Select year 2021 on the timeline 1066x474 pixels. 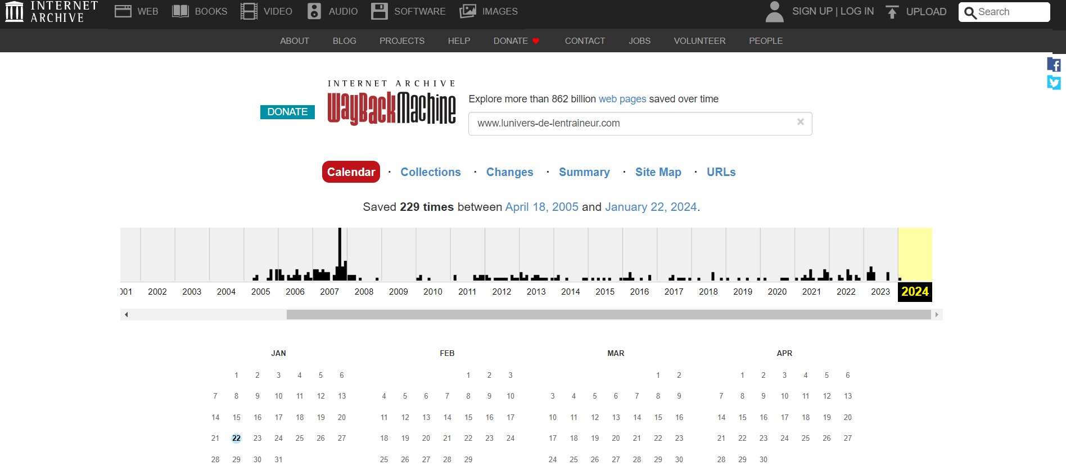(811, 292)
